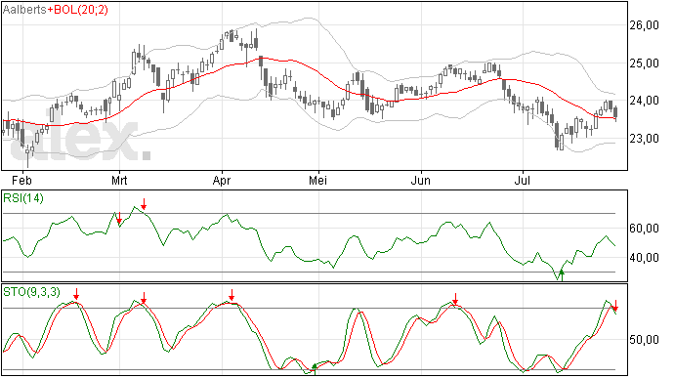
Task: Click the green buy arrow in STO panel
Action: pyautogui.click(x=315, y=369)
